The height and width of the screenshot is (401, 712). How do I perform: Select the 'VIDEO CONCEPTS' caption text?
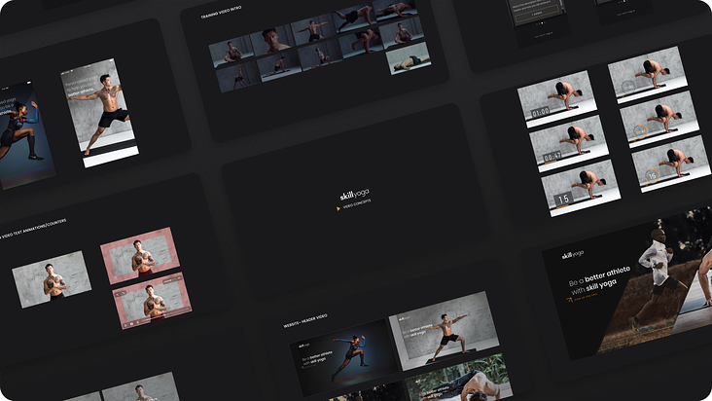357,203
